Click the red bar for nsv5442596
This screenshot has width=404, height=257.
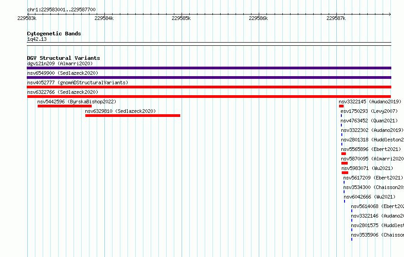click(x=64, y=106)
